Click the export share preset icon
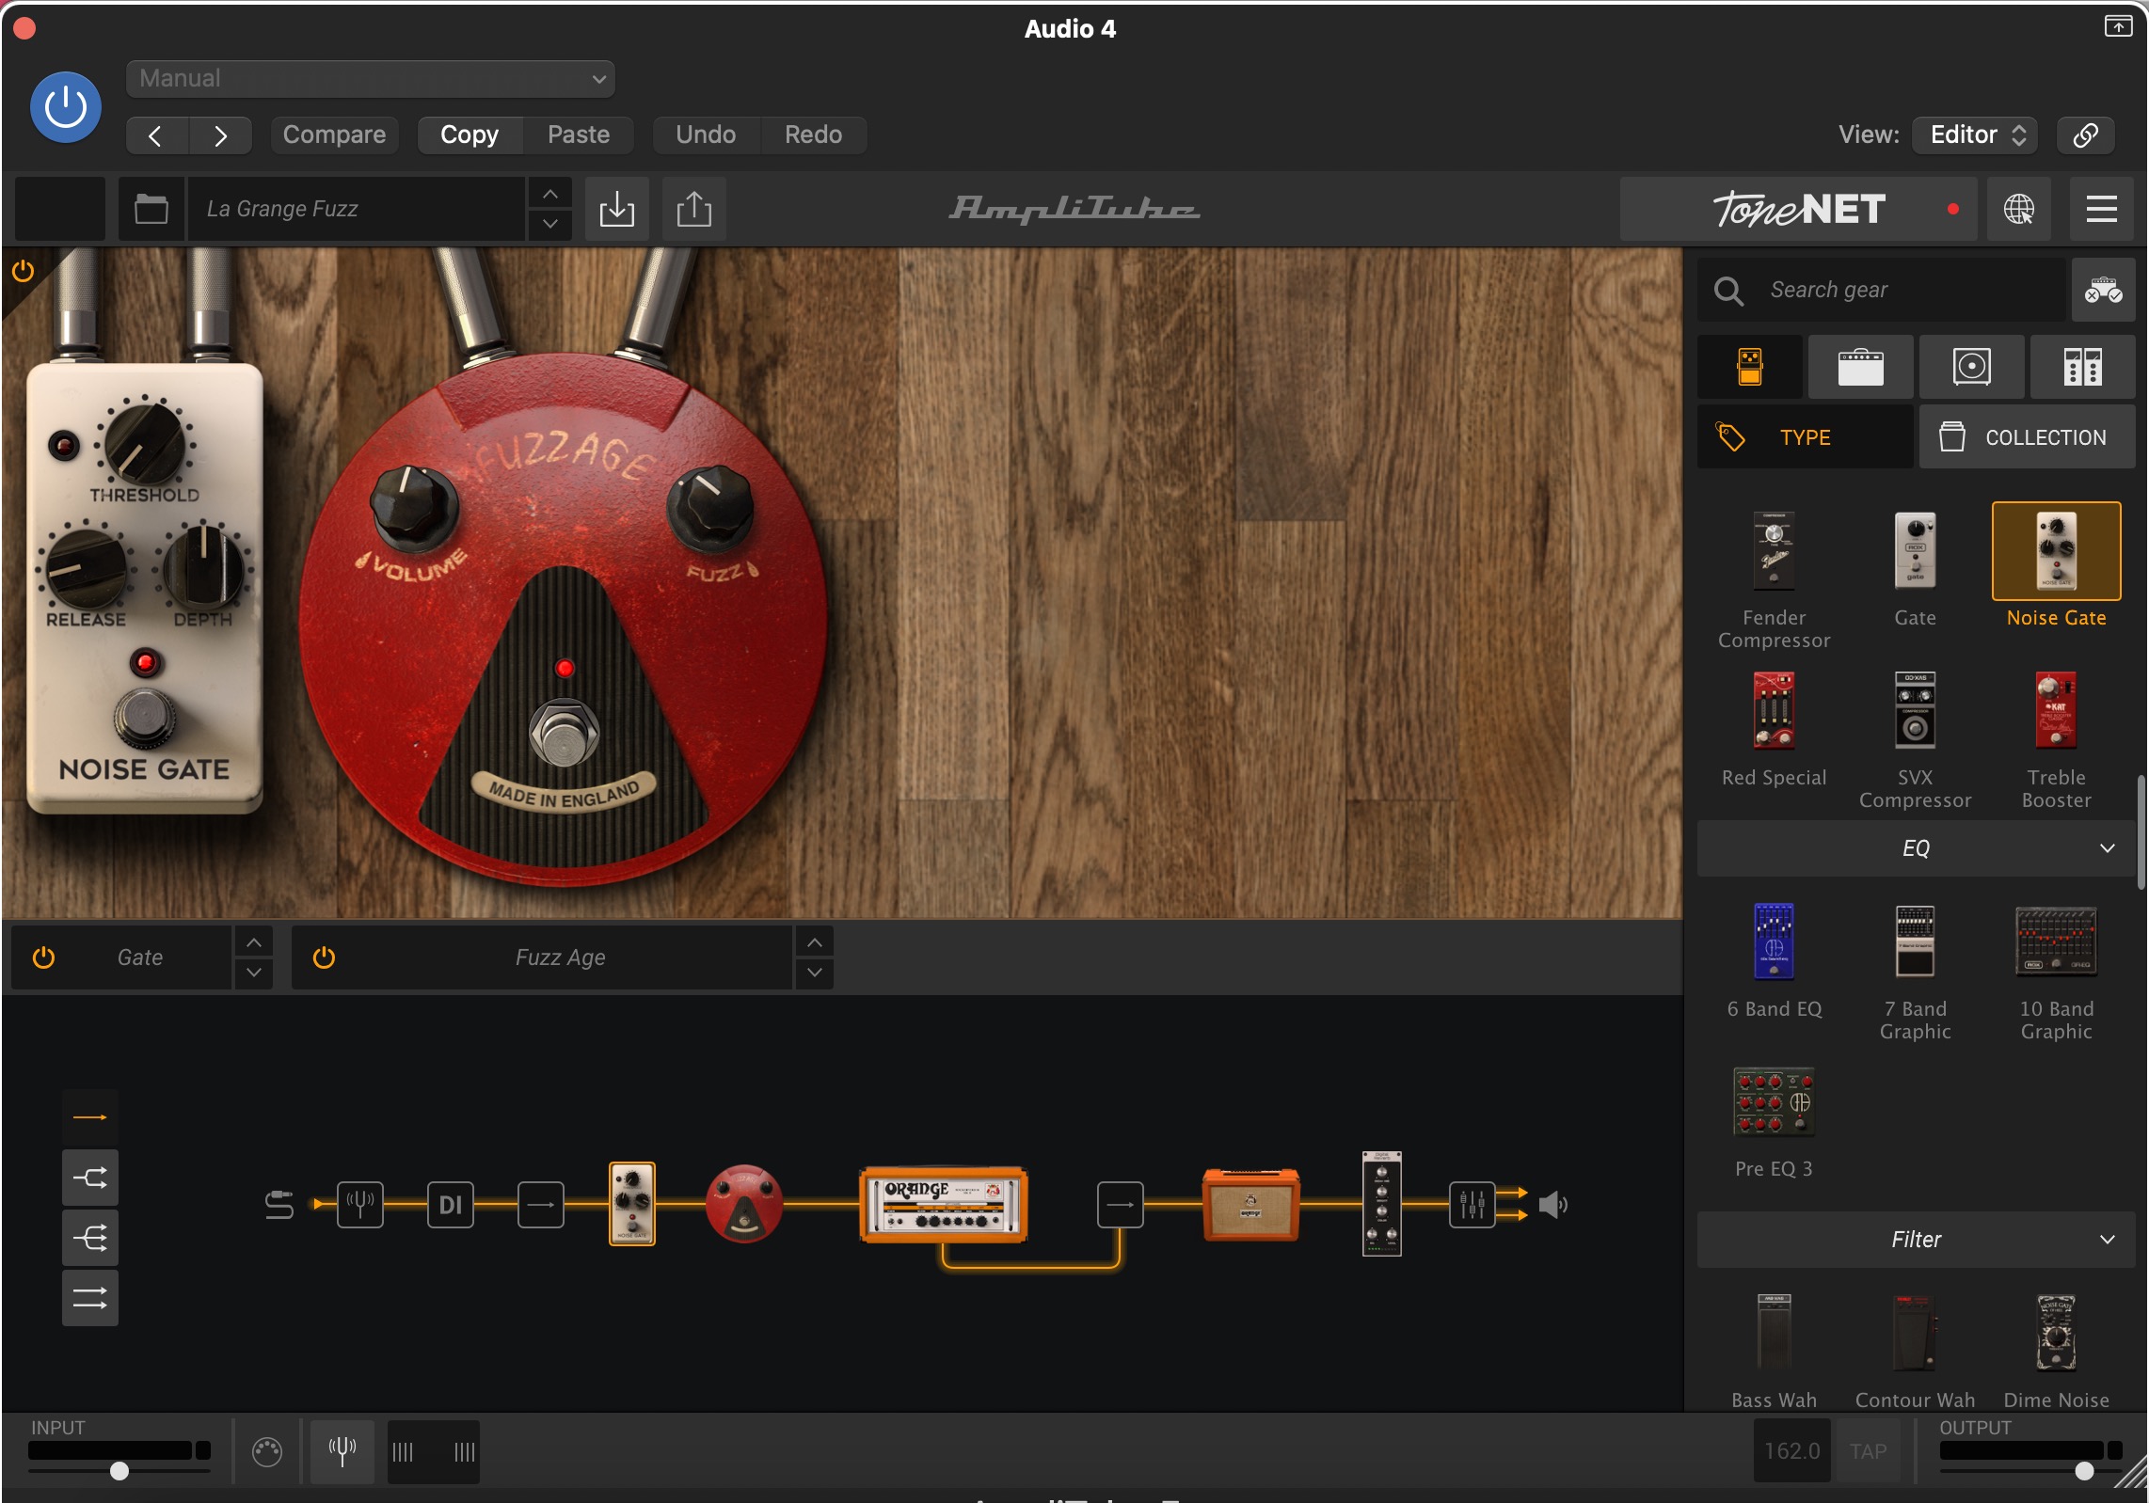Viewport: 2149px width, 1503px height. coord(693,209)
